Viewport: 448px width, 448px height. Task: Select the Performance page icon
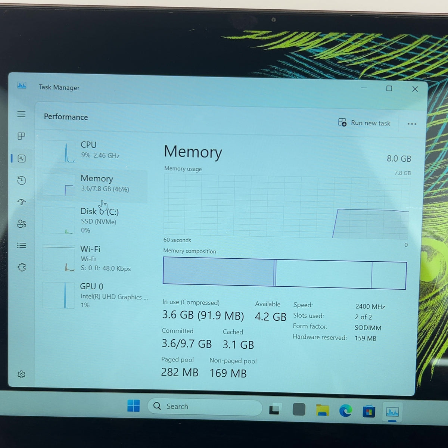point(22,159)
